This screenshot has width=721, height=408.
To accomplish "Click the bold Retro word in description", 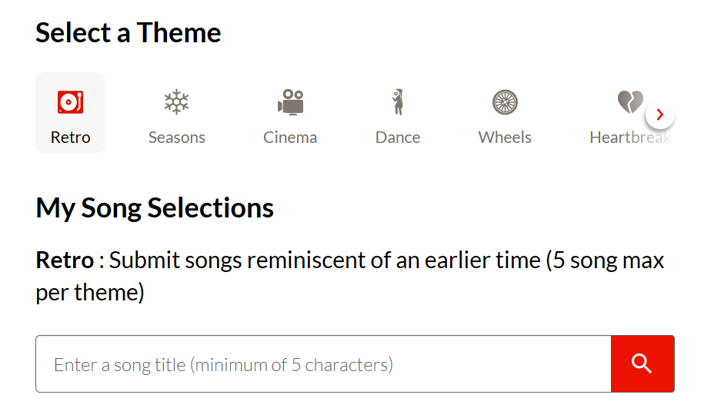I will (x=65, y=260).
